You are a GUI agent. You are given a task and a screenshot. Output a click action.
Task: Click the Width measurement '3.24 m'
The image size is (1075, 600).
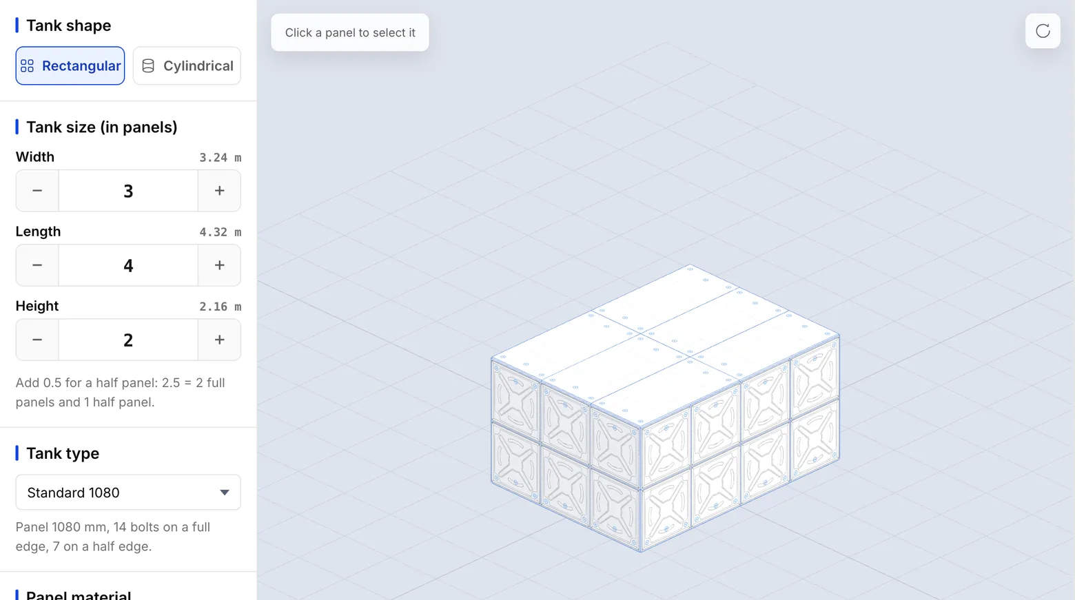[220, 157]
